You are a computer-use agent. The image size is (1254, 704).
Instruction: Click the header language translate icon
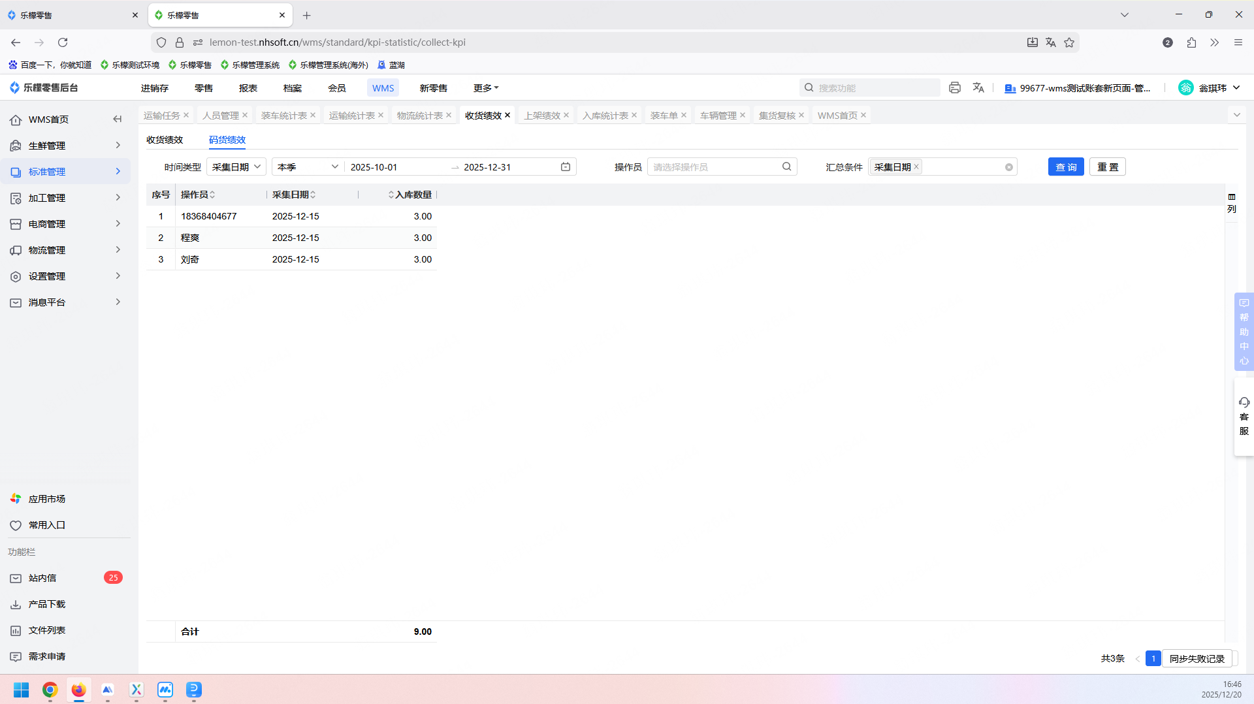(978, 88)
